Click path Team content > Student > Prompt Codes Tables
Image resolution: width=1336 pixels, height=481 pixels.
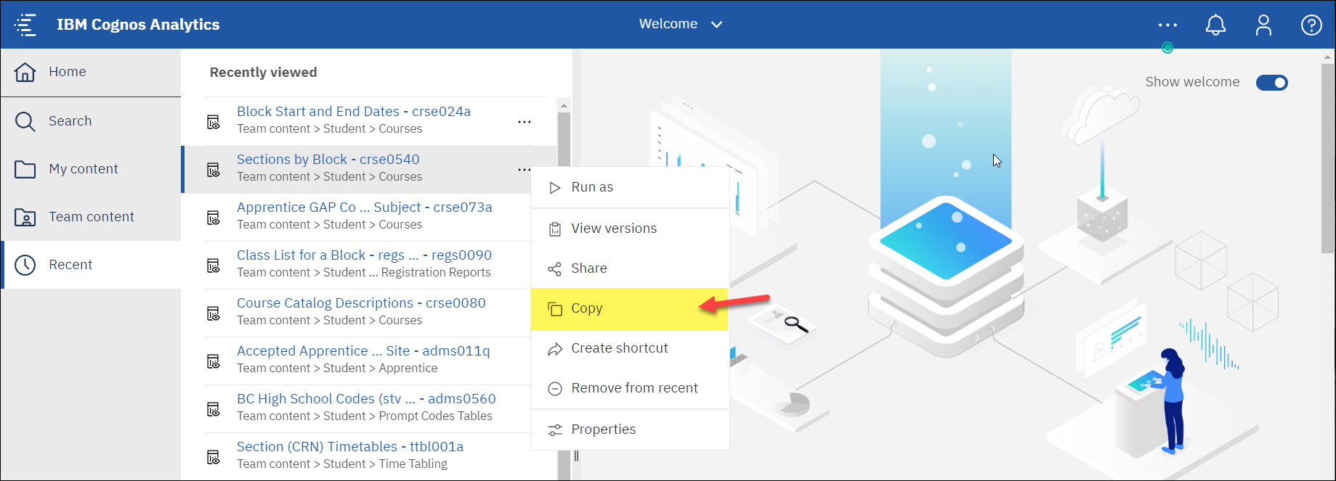point(365,416)
